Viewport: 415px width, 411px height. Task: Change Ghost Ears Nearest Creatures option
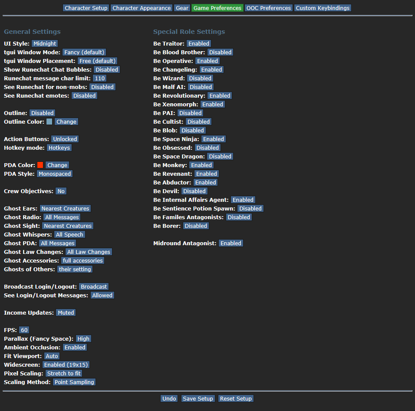[x=66, y=208]
